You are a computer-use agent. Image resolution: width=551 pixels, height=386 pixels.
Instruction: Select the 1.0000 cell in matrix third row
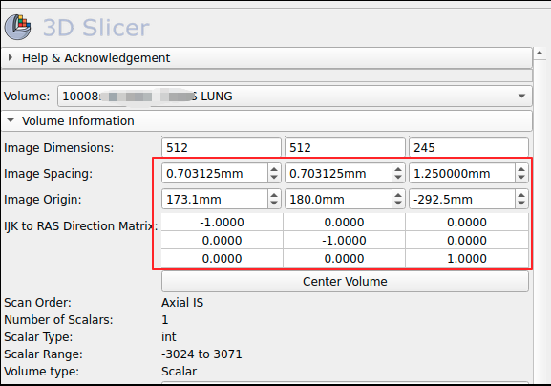pos(467,258)
